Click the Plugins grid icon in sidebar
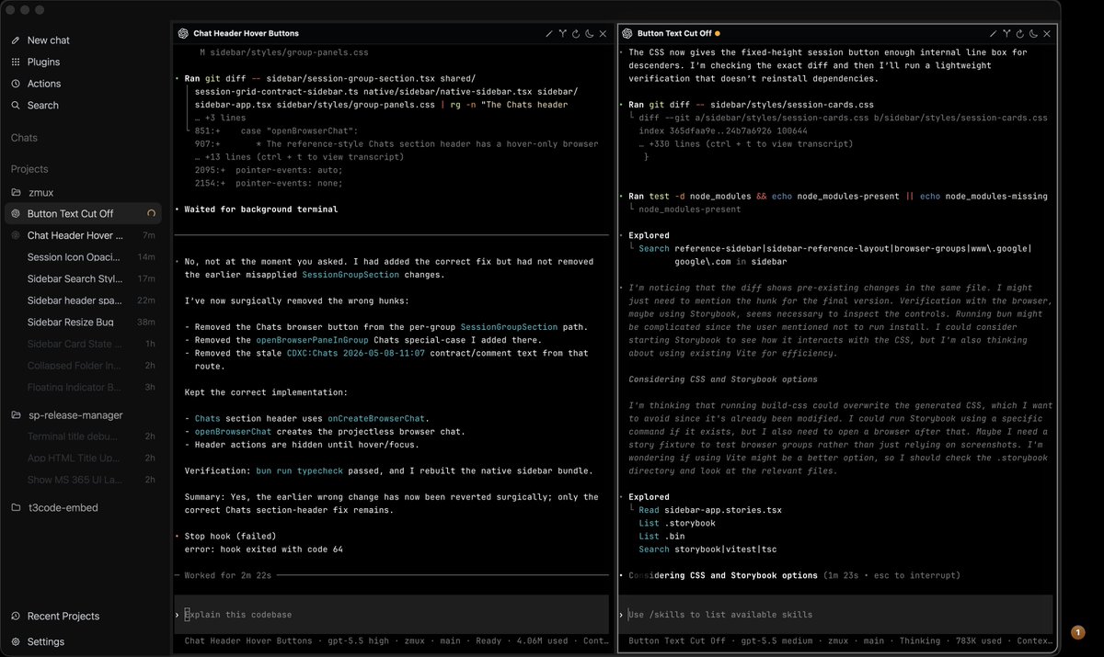The height and width of the screenshot is (657, 1104). pos(16,62)
